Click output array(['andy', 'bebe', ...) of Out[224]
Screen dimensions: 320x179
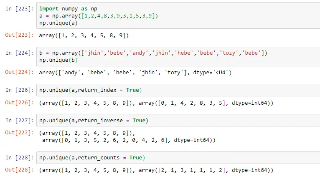click(x=135, y=73)
